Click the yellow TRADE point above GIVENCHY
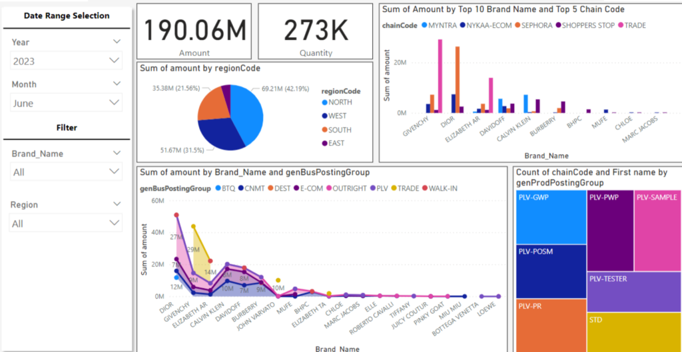The image size is (682, 352). point(194,226)
